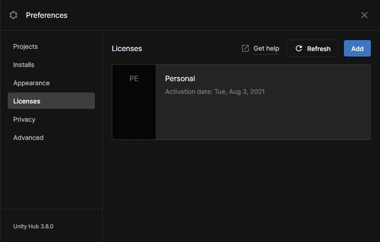
Task: Click the Licenses heading in the main panel
Action: 127,48
